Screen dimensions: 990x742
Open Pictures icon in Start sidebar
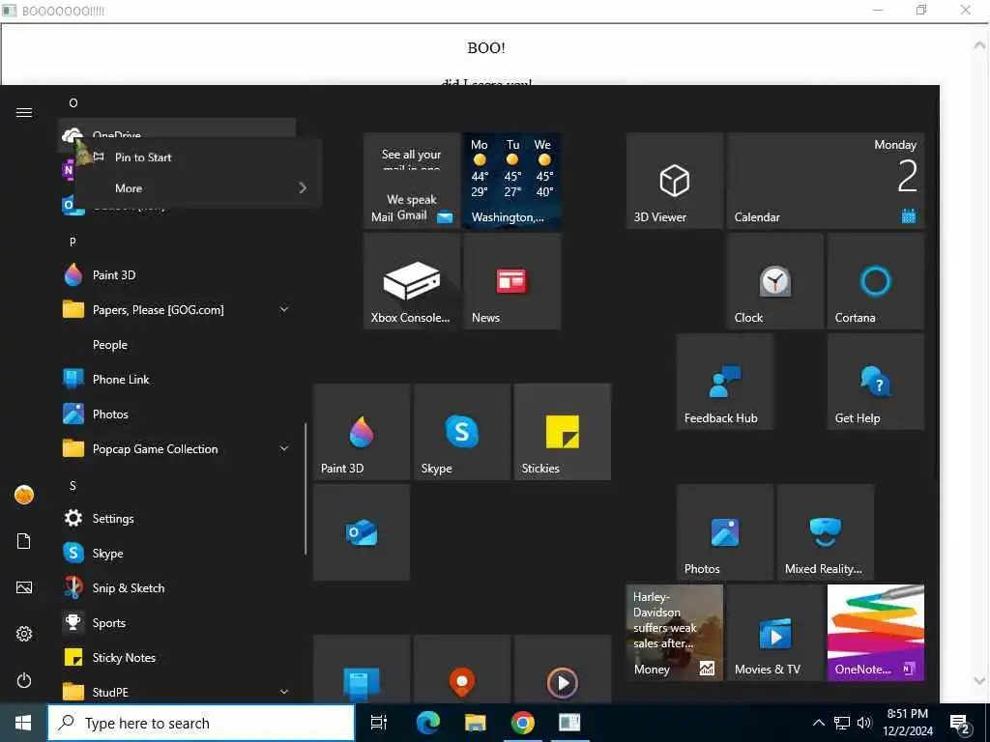point(24,587)
